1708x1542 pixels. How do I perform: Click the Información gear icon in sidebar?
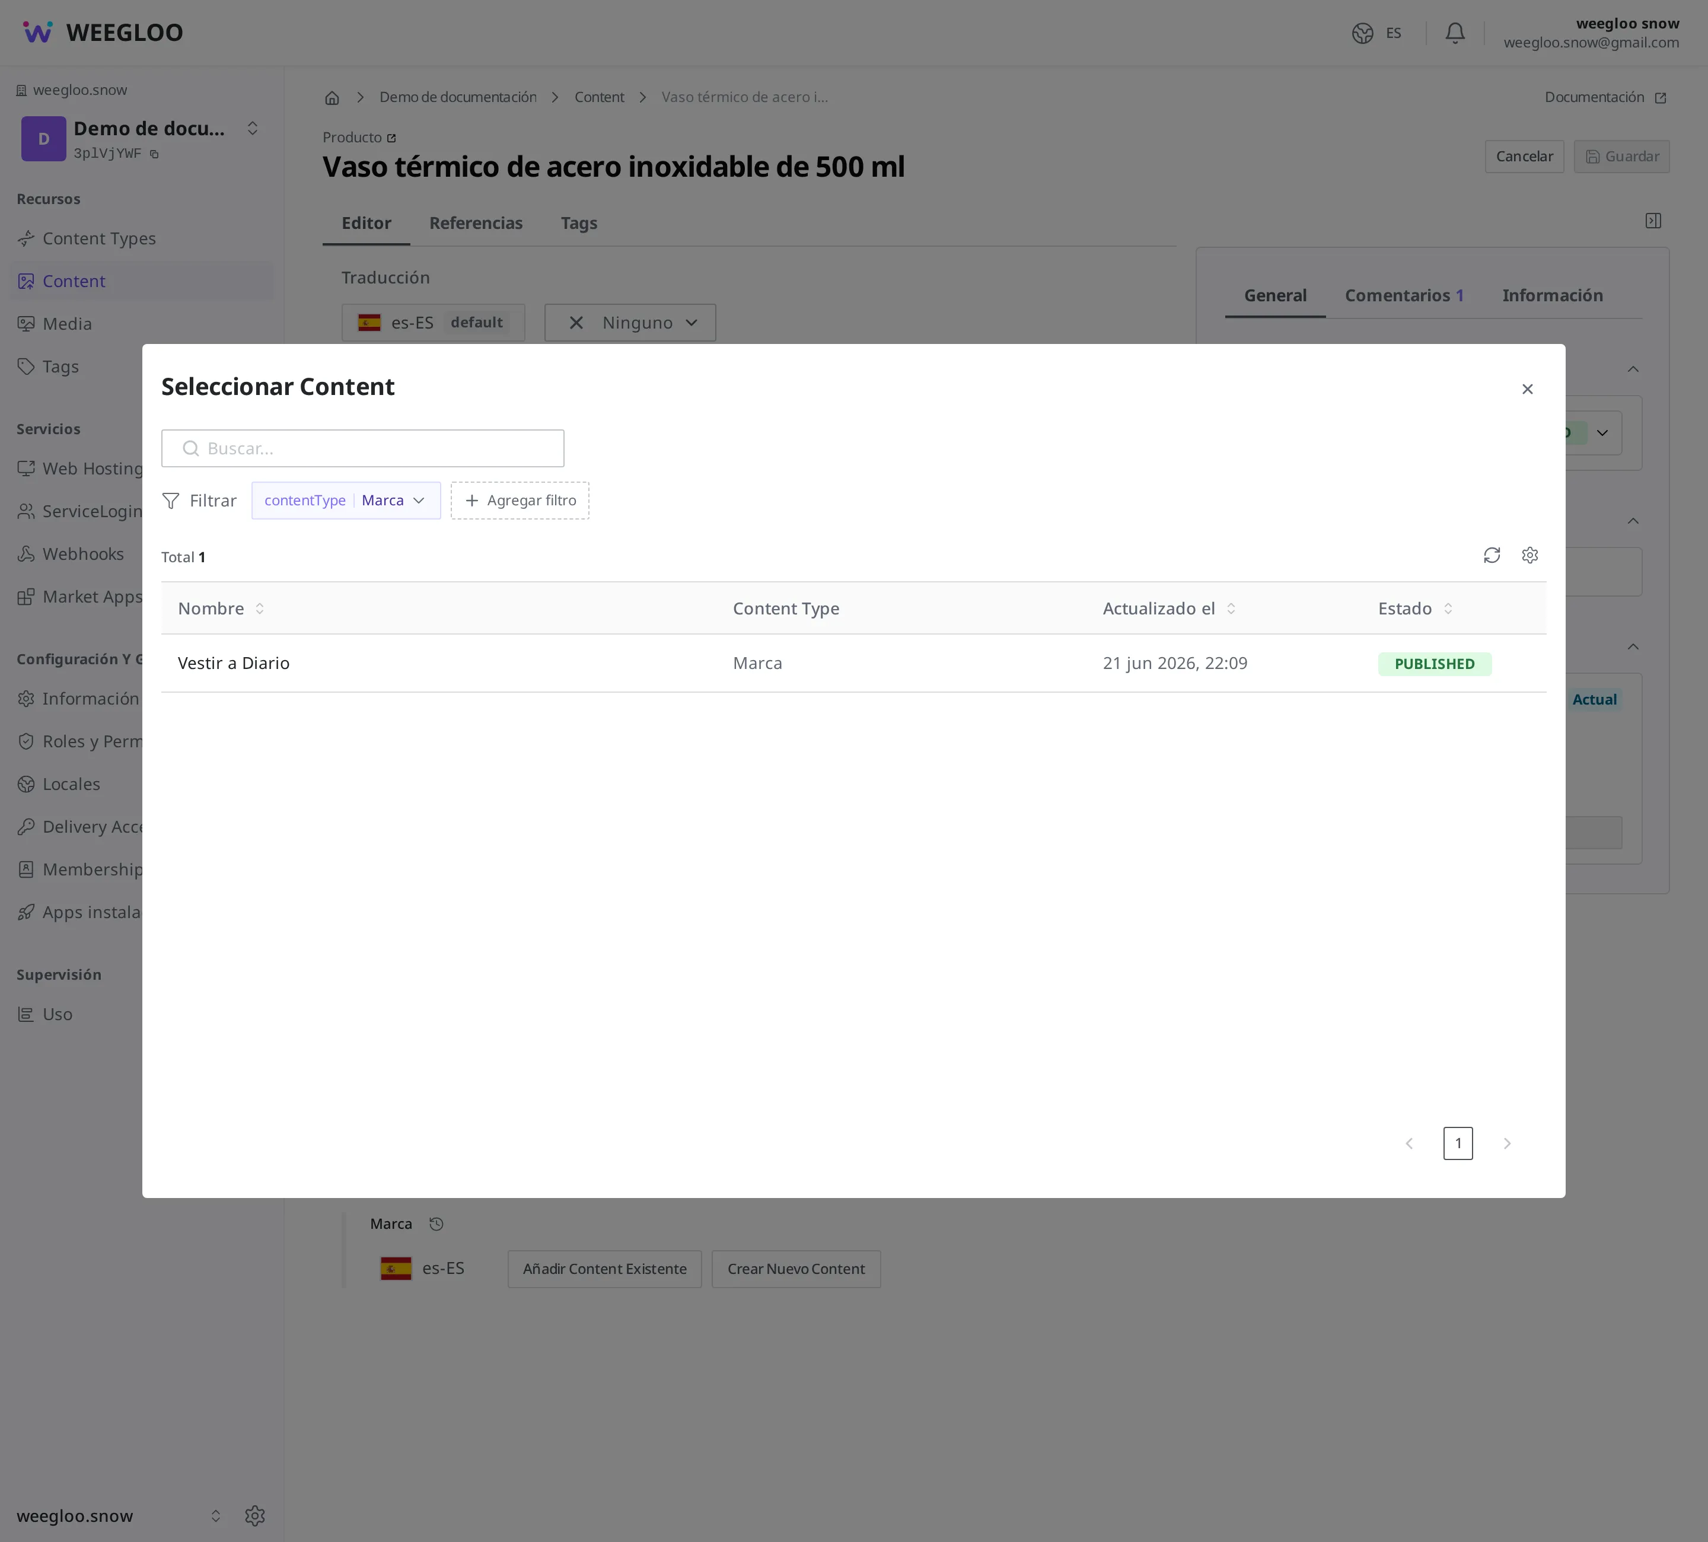(26, 699)
